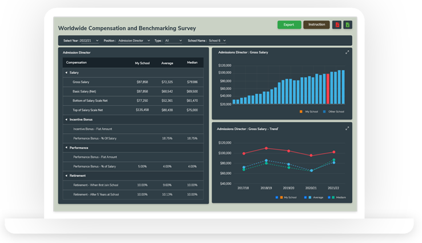Click the green Export button
The image size is (422, 243).
(289, 25)
